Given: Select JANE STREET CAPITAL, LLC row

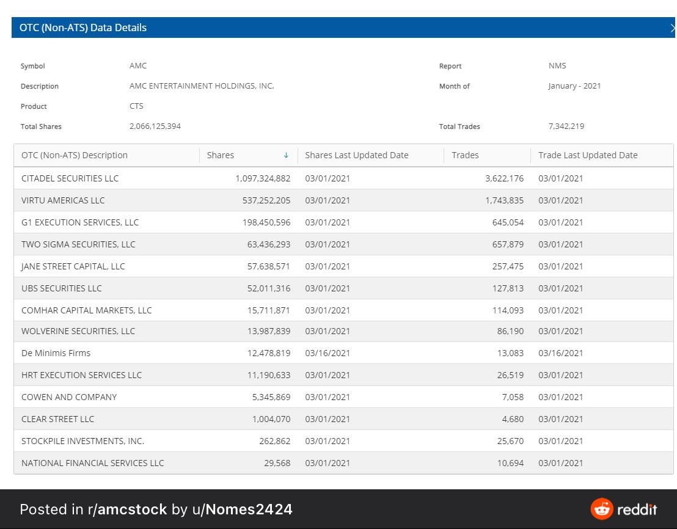Looking at the screenshot, I should [343, 266].
